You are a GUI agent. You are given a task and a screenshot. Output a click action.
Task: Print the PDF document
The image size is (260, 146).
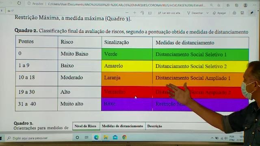pos(234,13)
